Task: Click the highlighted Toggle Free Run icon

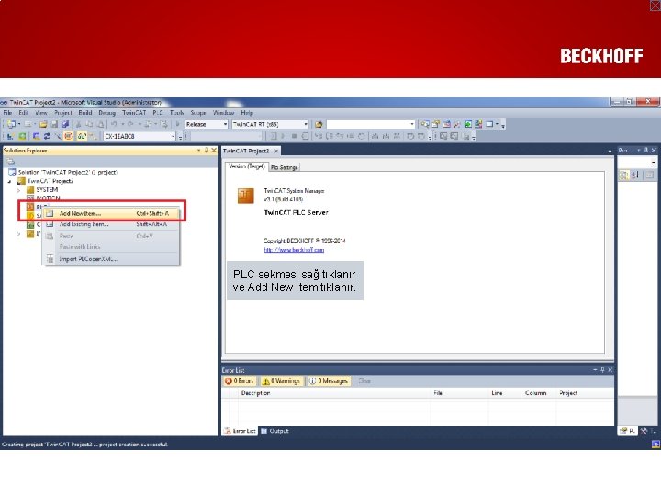Action: pyautogui.click(x=68, y=136)
